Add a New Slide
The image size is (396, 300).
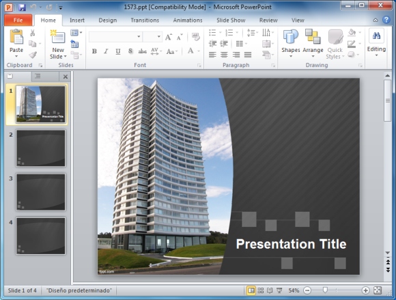(x=58, y=44)
